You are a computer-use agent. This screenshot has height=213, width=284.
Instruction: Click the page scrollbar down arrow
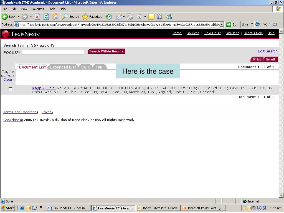tap(281, 196)
